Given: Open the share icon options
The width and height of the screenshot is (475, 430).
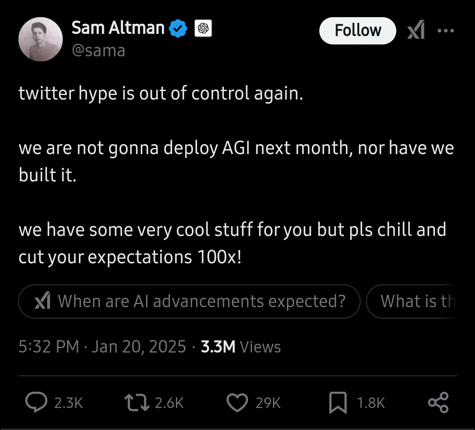Looking at the screenshot, I should point(438,402).
